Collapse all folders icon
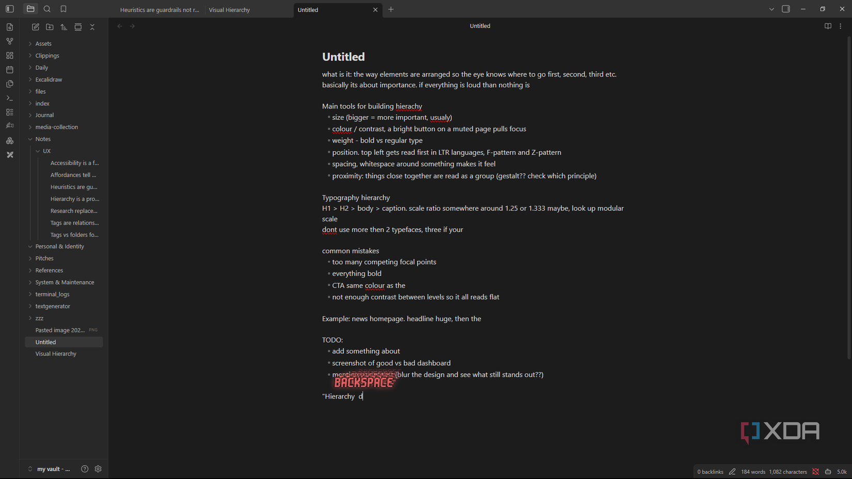Image resolution: width=852 pixels, height=479 pixels. pyautogui.click(x=92, y=27)
